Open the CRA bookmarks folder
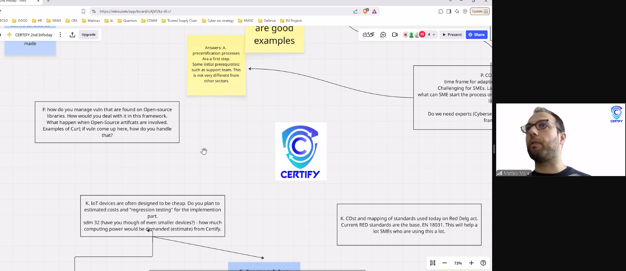This screenshot has height=271, width=626. click(x=71, y=21)
